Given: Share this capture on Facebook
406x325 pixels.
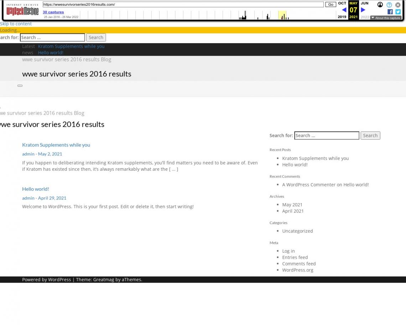Looking at the screenshot, I should (390, 12).
